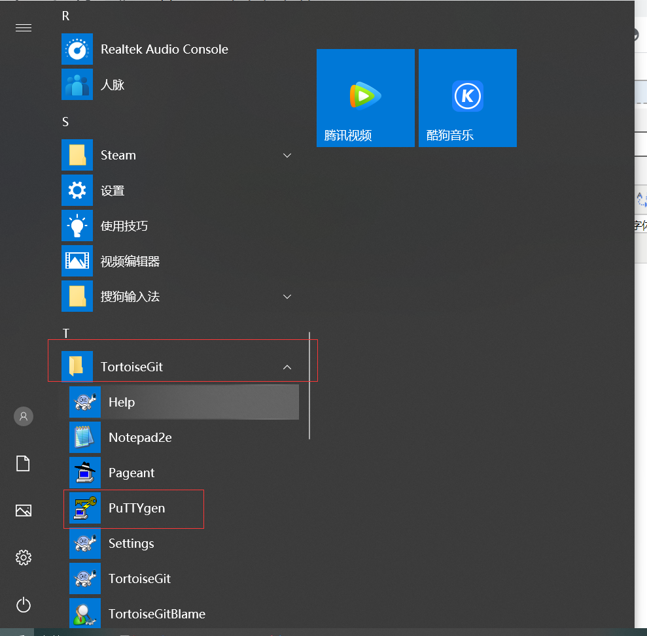Click the letter R group header
This screenshot has width=647, height=636.
[x=65, y=16]
